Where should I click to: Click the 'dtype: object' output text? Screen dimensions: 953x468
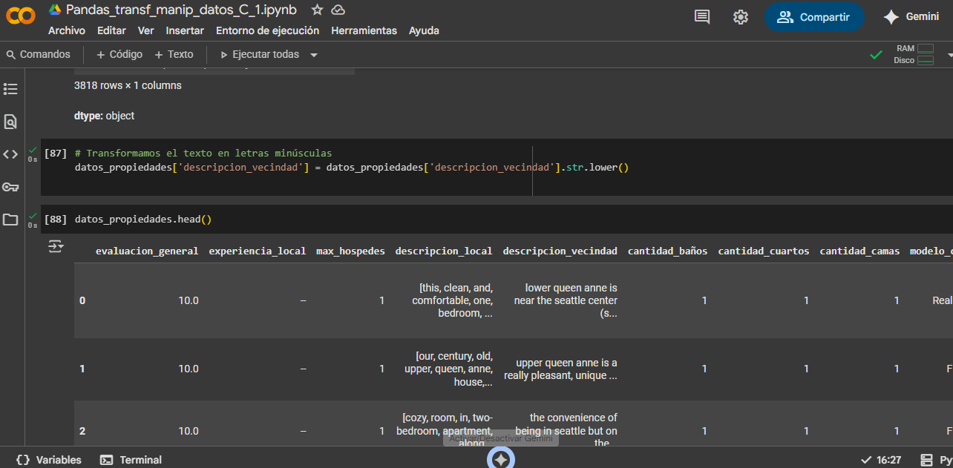coord(104,116)
